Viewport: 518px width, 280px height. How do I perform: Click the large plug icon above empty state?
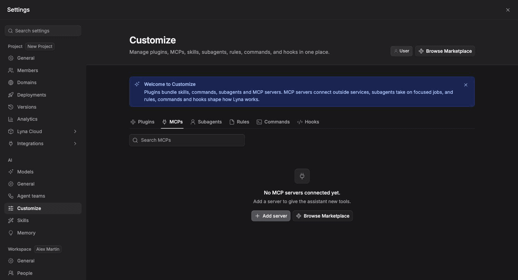(x=302, y=176)
